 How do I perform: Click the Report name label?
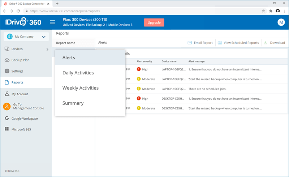(x=66, y=43)
